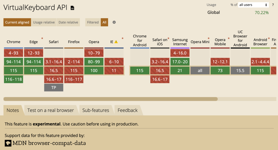278x150 pixels.
Task: Click Samsung Internet 17.0-20 cell
Action: coord(180,62)
